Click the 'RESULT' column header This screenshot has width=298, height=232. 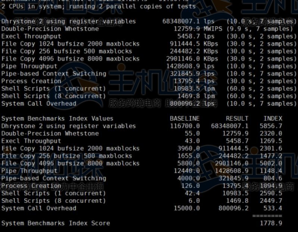[237, 119]
